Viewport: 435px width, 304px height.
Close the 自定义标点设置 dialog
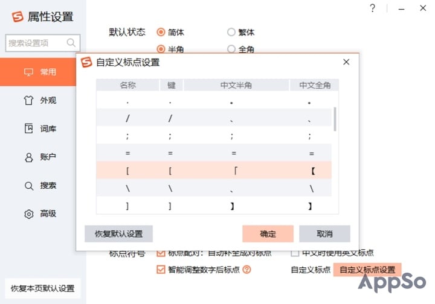pos(346,62)
